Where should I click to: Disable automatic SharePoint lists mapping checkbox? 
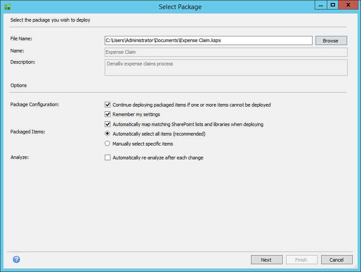108,124
